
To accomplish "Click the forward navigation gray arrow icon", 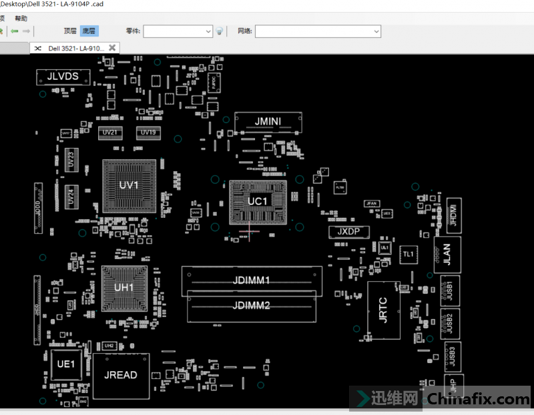I will click(26, 31).
